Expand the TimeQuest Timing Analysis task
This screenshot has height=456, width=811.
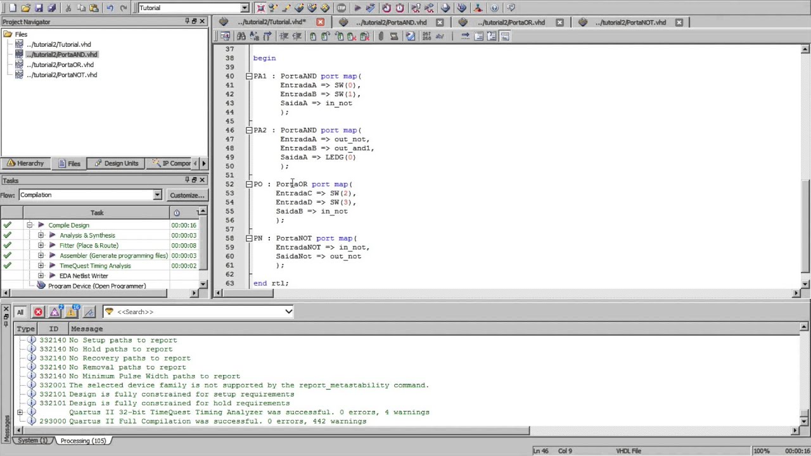41,266
